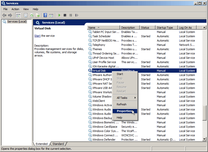208x152 pixels.
Task: Switch to the Standard tab
Action: pos(58,144)
